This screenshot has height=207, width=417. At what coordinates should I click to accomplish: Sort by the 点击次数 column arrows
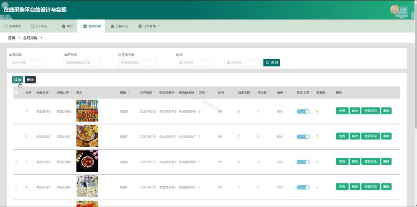252,92
